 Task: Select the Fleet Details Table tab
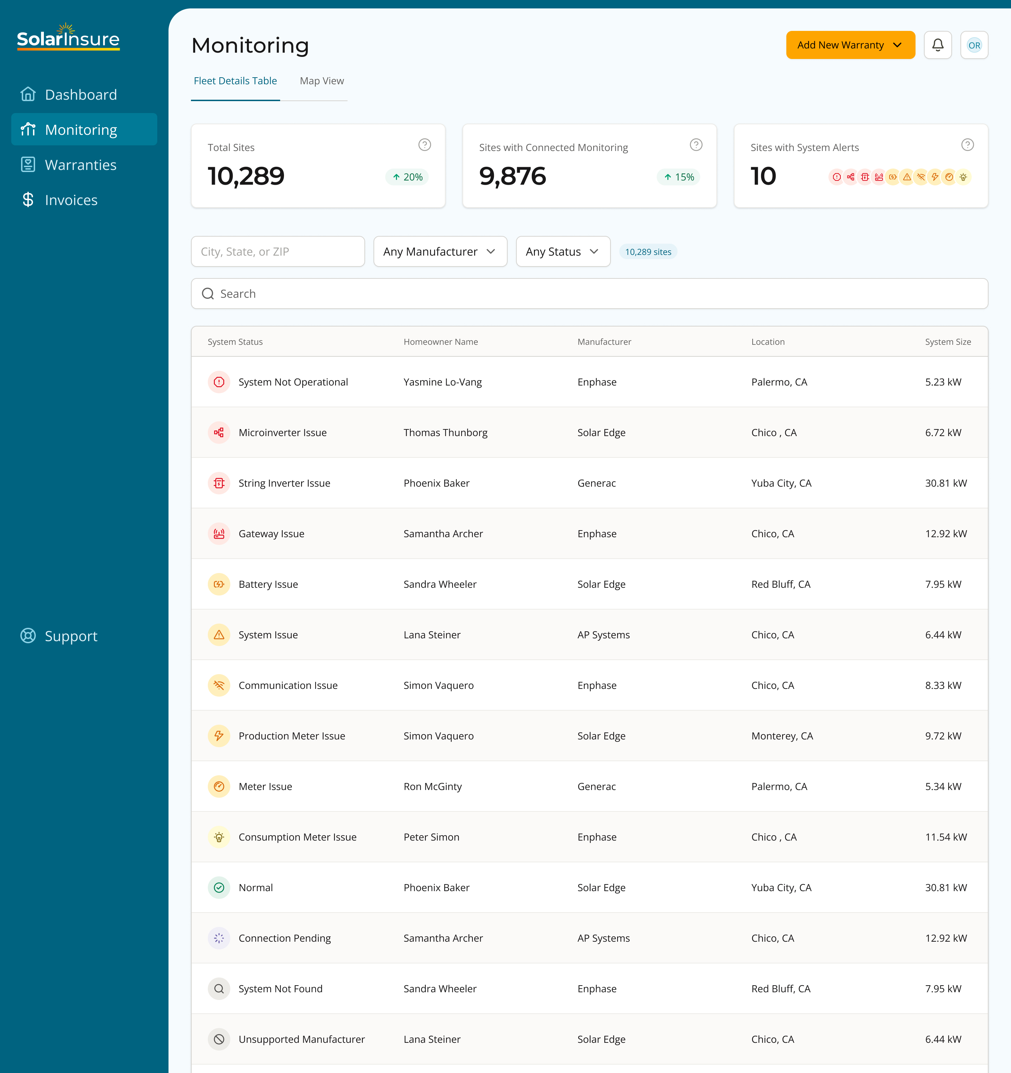(235, 81)
